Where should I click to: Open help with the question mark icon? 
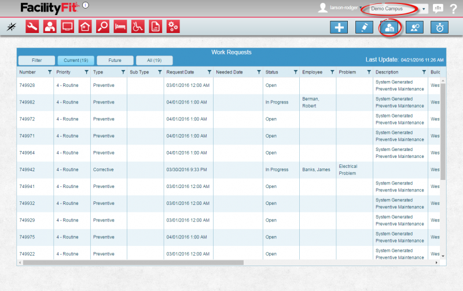(454, 9)
